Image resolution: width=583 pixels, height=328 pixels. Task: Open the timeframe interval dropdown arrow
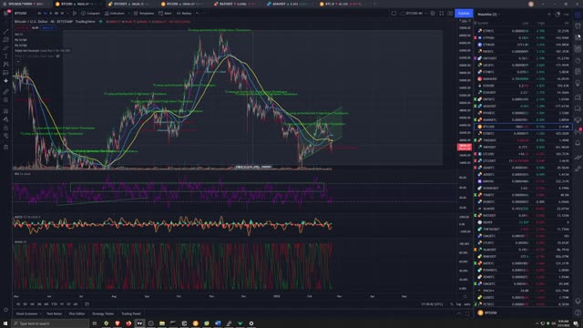68,14
